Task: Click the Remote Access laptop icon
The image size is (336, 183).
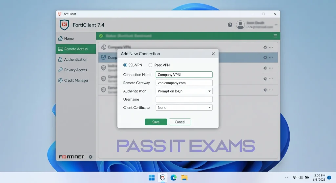Action: [60, 49]
